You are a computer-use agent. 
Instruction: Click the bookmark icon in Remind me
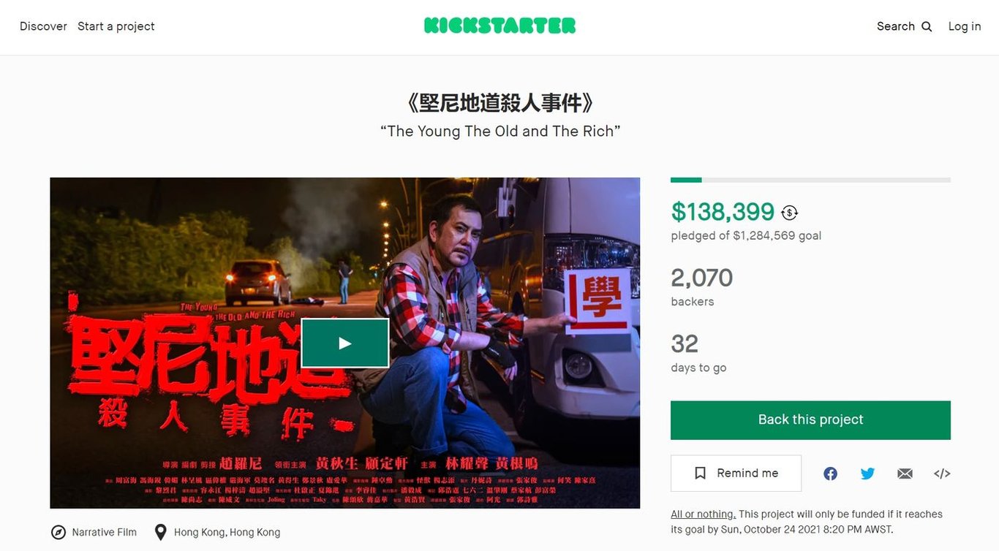coord(700,474)
